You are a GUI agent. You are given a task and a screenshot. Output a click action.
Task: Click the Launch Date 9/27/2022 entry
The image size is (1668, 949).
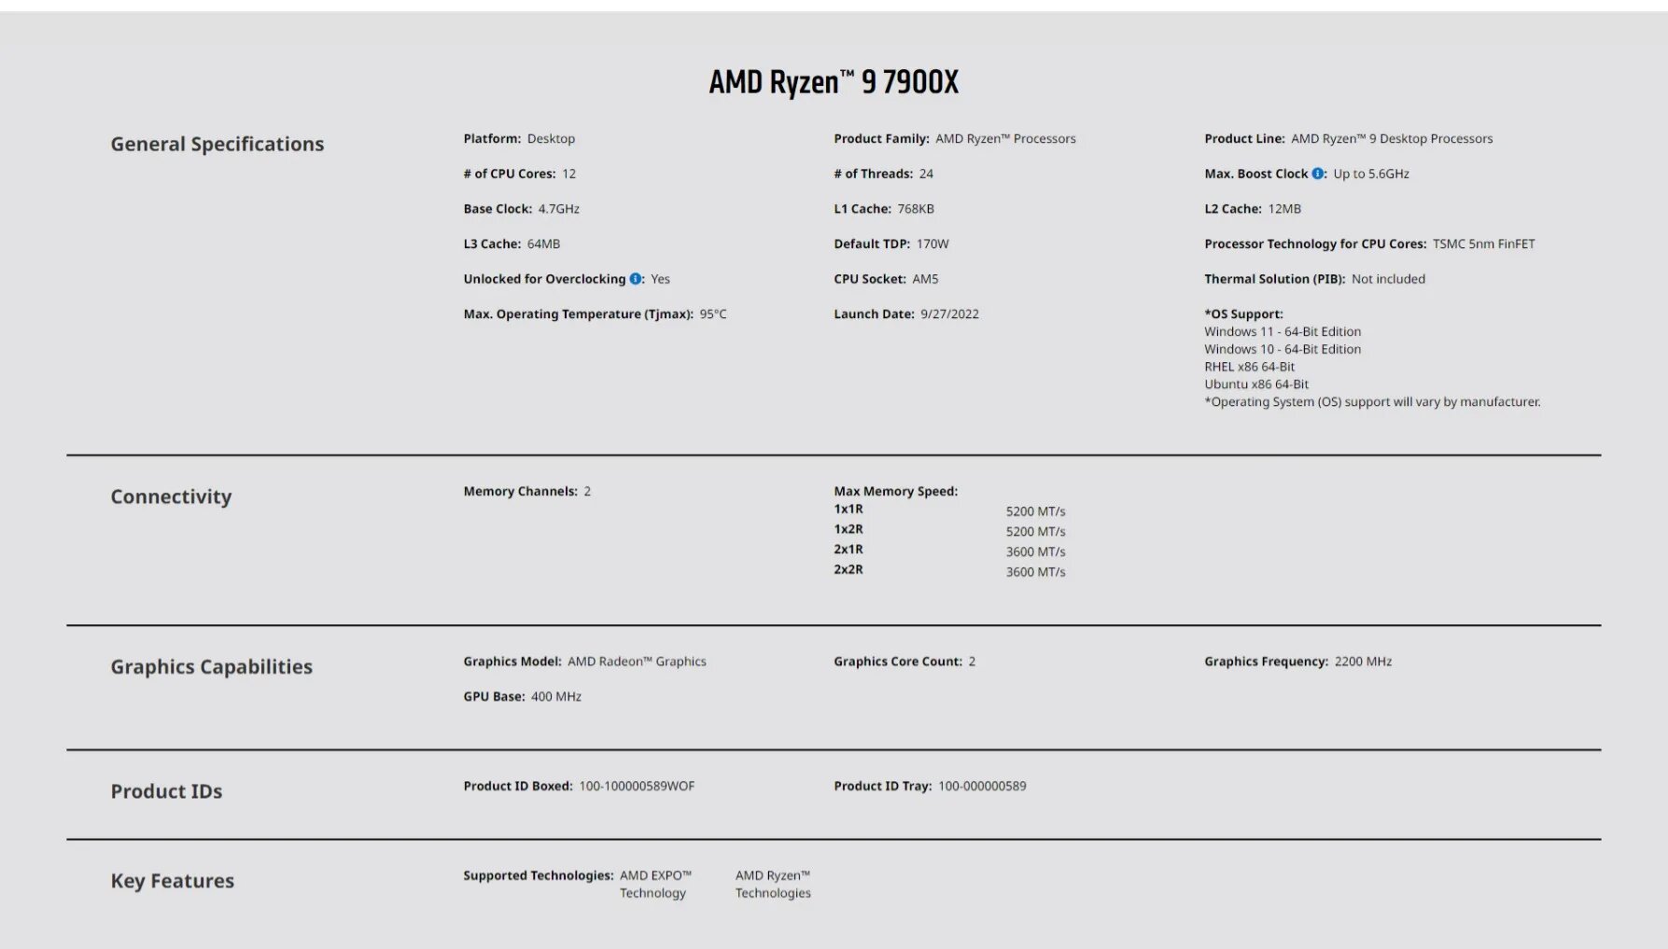[906, 314]
